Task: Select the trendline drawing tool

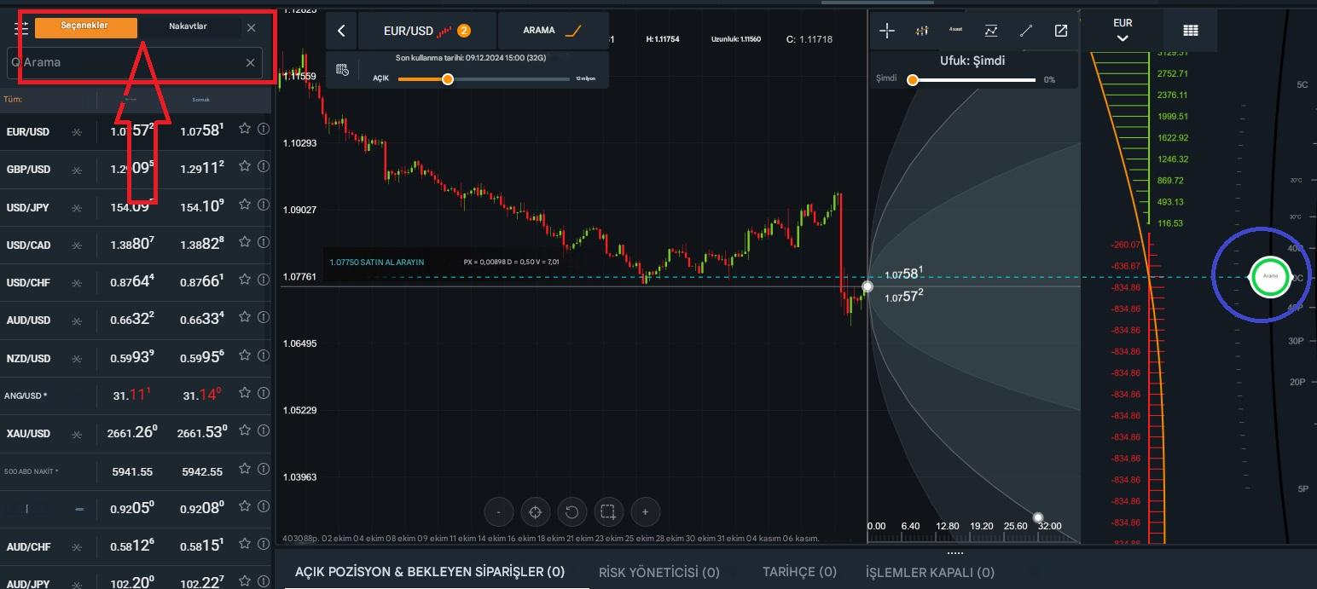Action: 1026,30
